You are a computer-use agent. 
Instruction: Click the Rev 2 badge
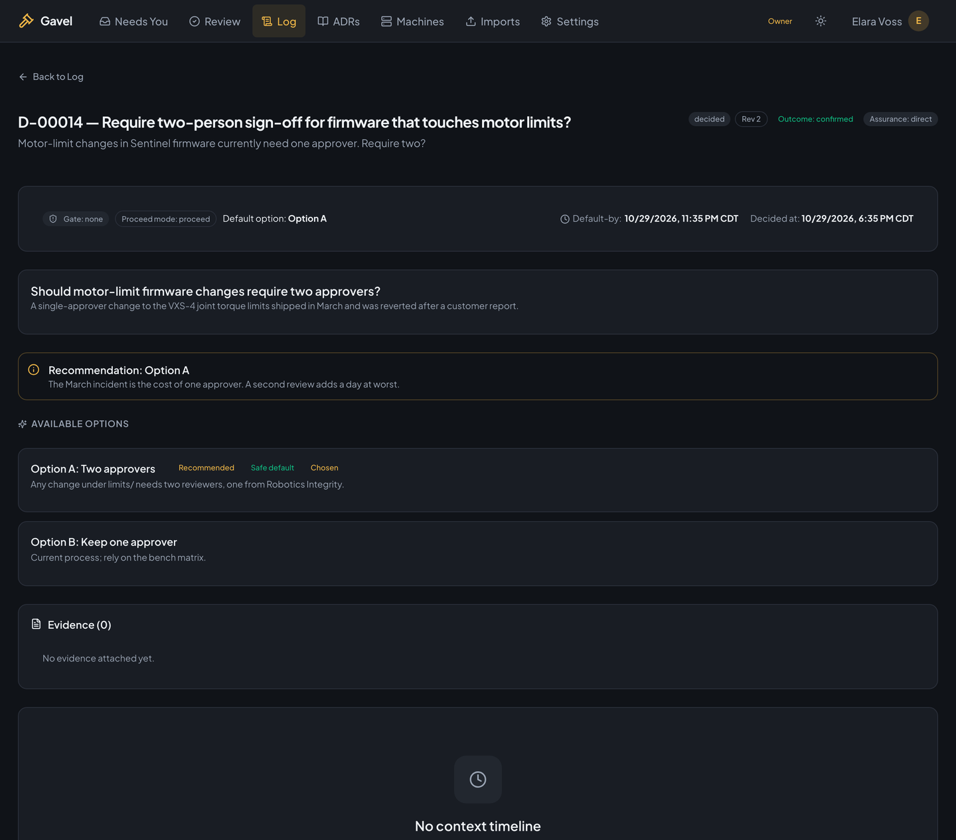[x=751, y=119]
